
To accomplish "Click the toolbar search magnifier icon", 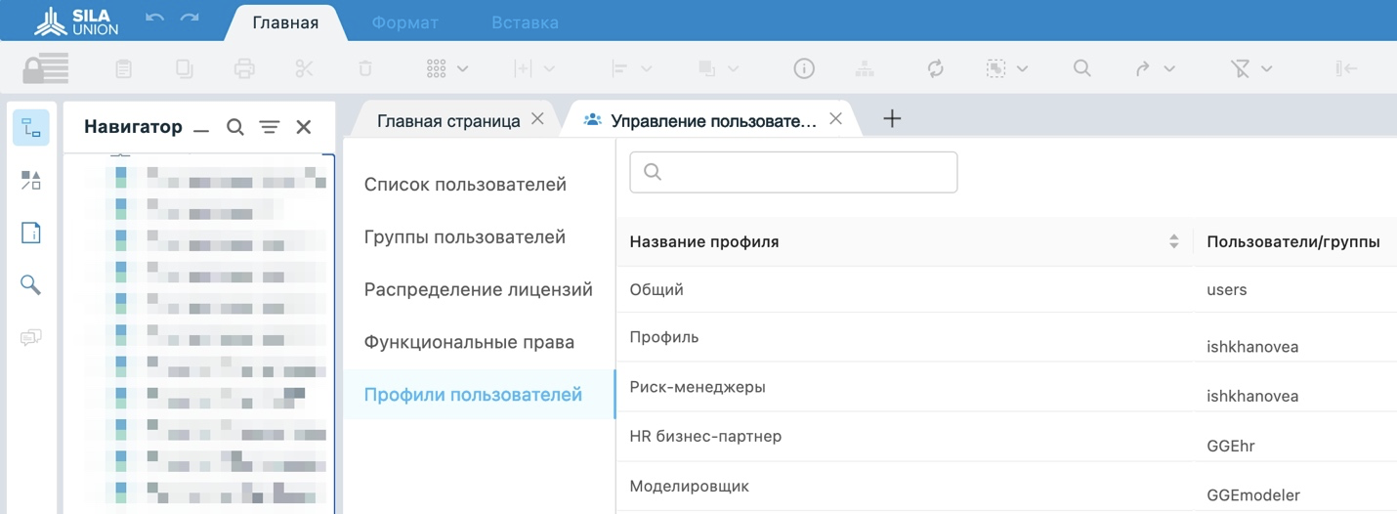I will tap(1081, 68).
